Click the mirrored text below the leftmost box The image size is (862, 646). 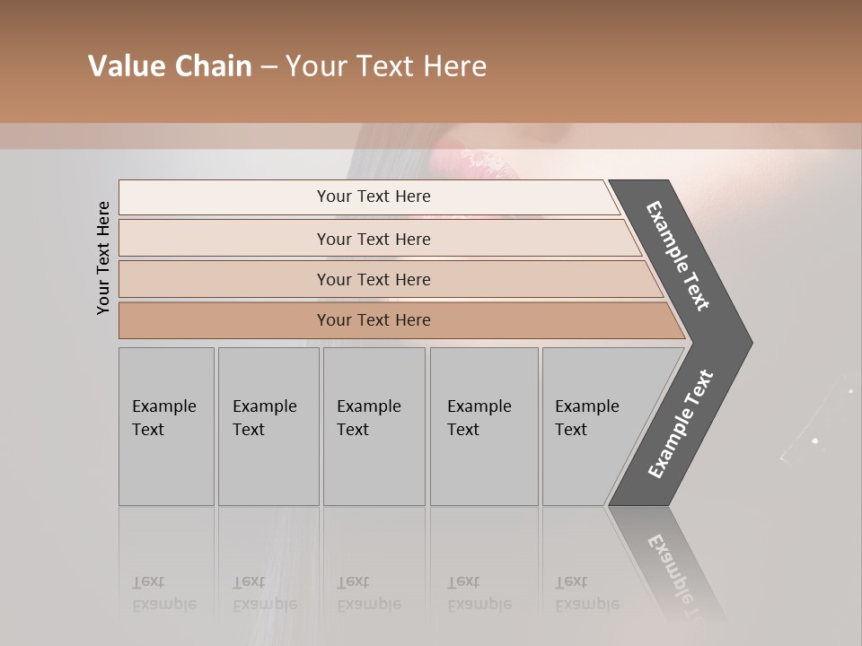pyautogui.click(x=164, y=594)
